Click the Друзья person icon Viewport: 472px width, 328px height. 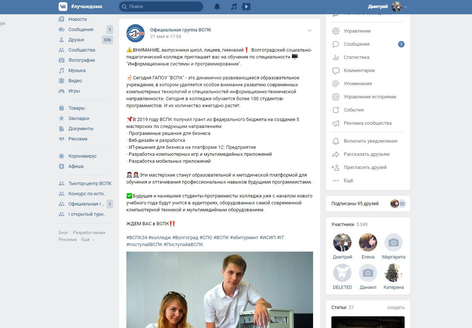[x=62, y=40]
